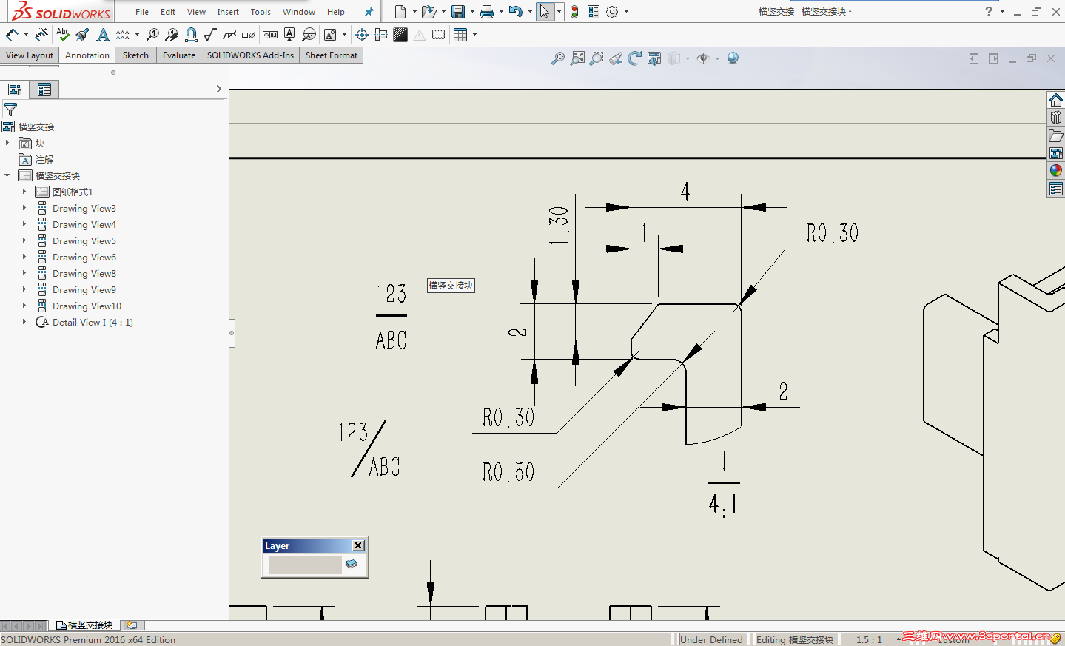Insert a Center Mark
Viewport: 1065px width, 646px height.
[x=362, y=35]
